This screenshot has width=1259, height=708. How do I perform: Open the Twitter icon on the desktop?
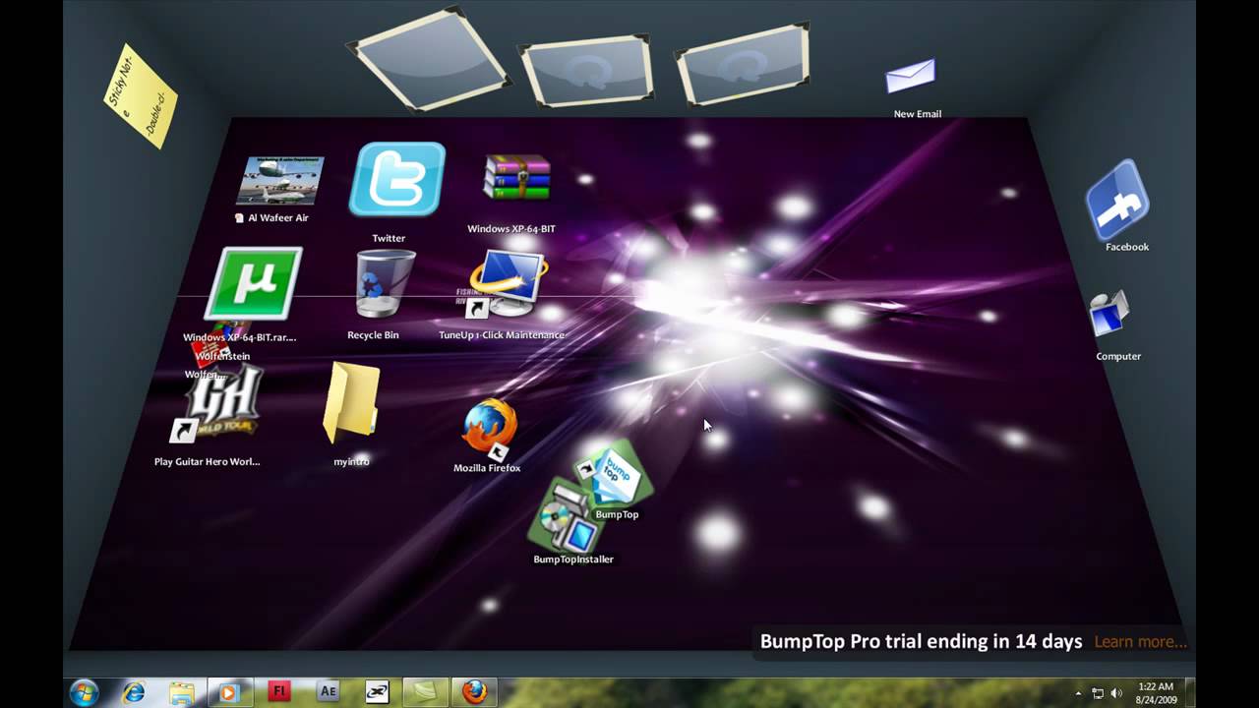click(x=397, y=179)
